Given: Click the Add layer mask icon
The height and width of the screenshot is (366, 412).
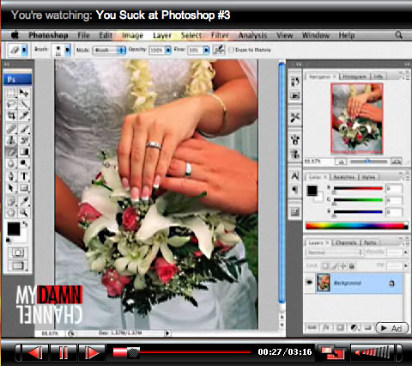Looking at the screenshot, I should pos(340,327).
